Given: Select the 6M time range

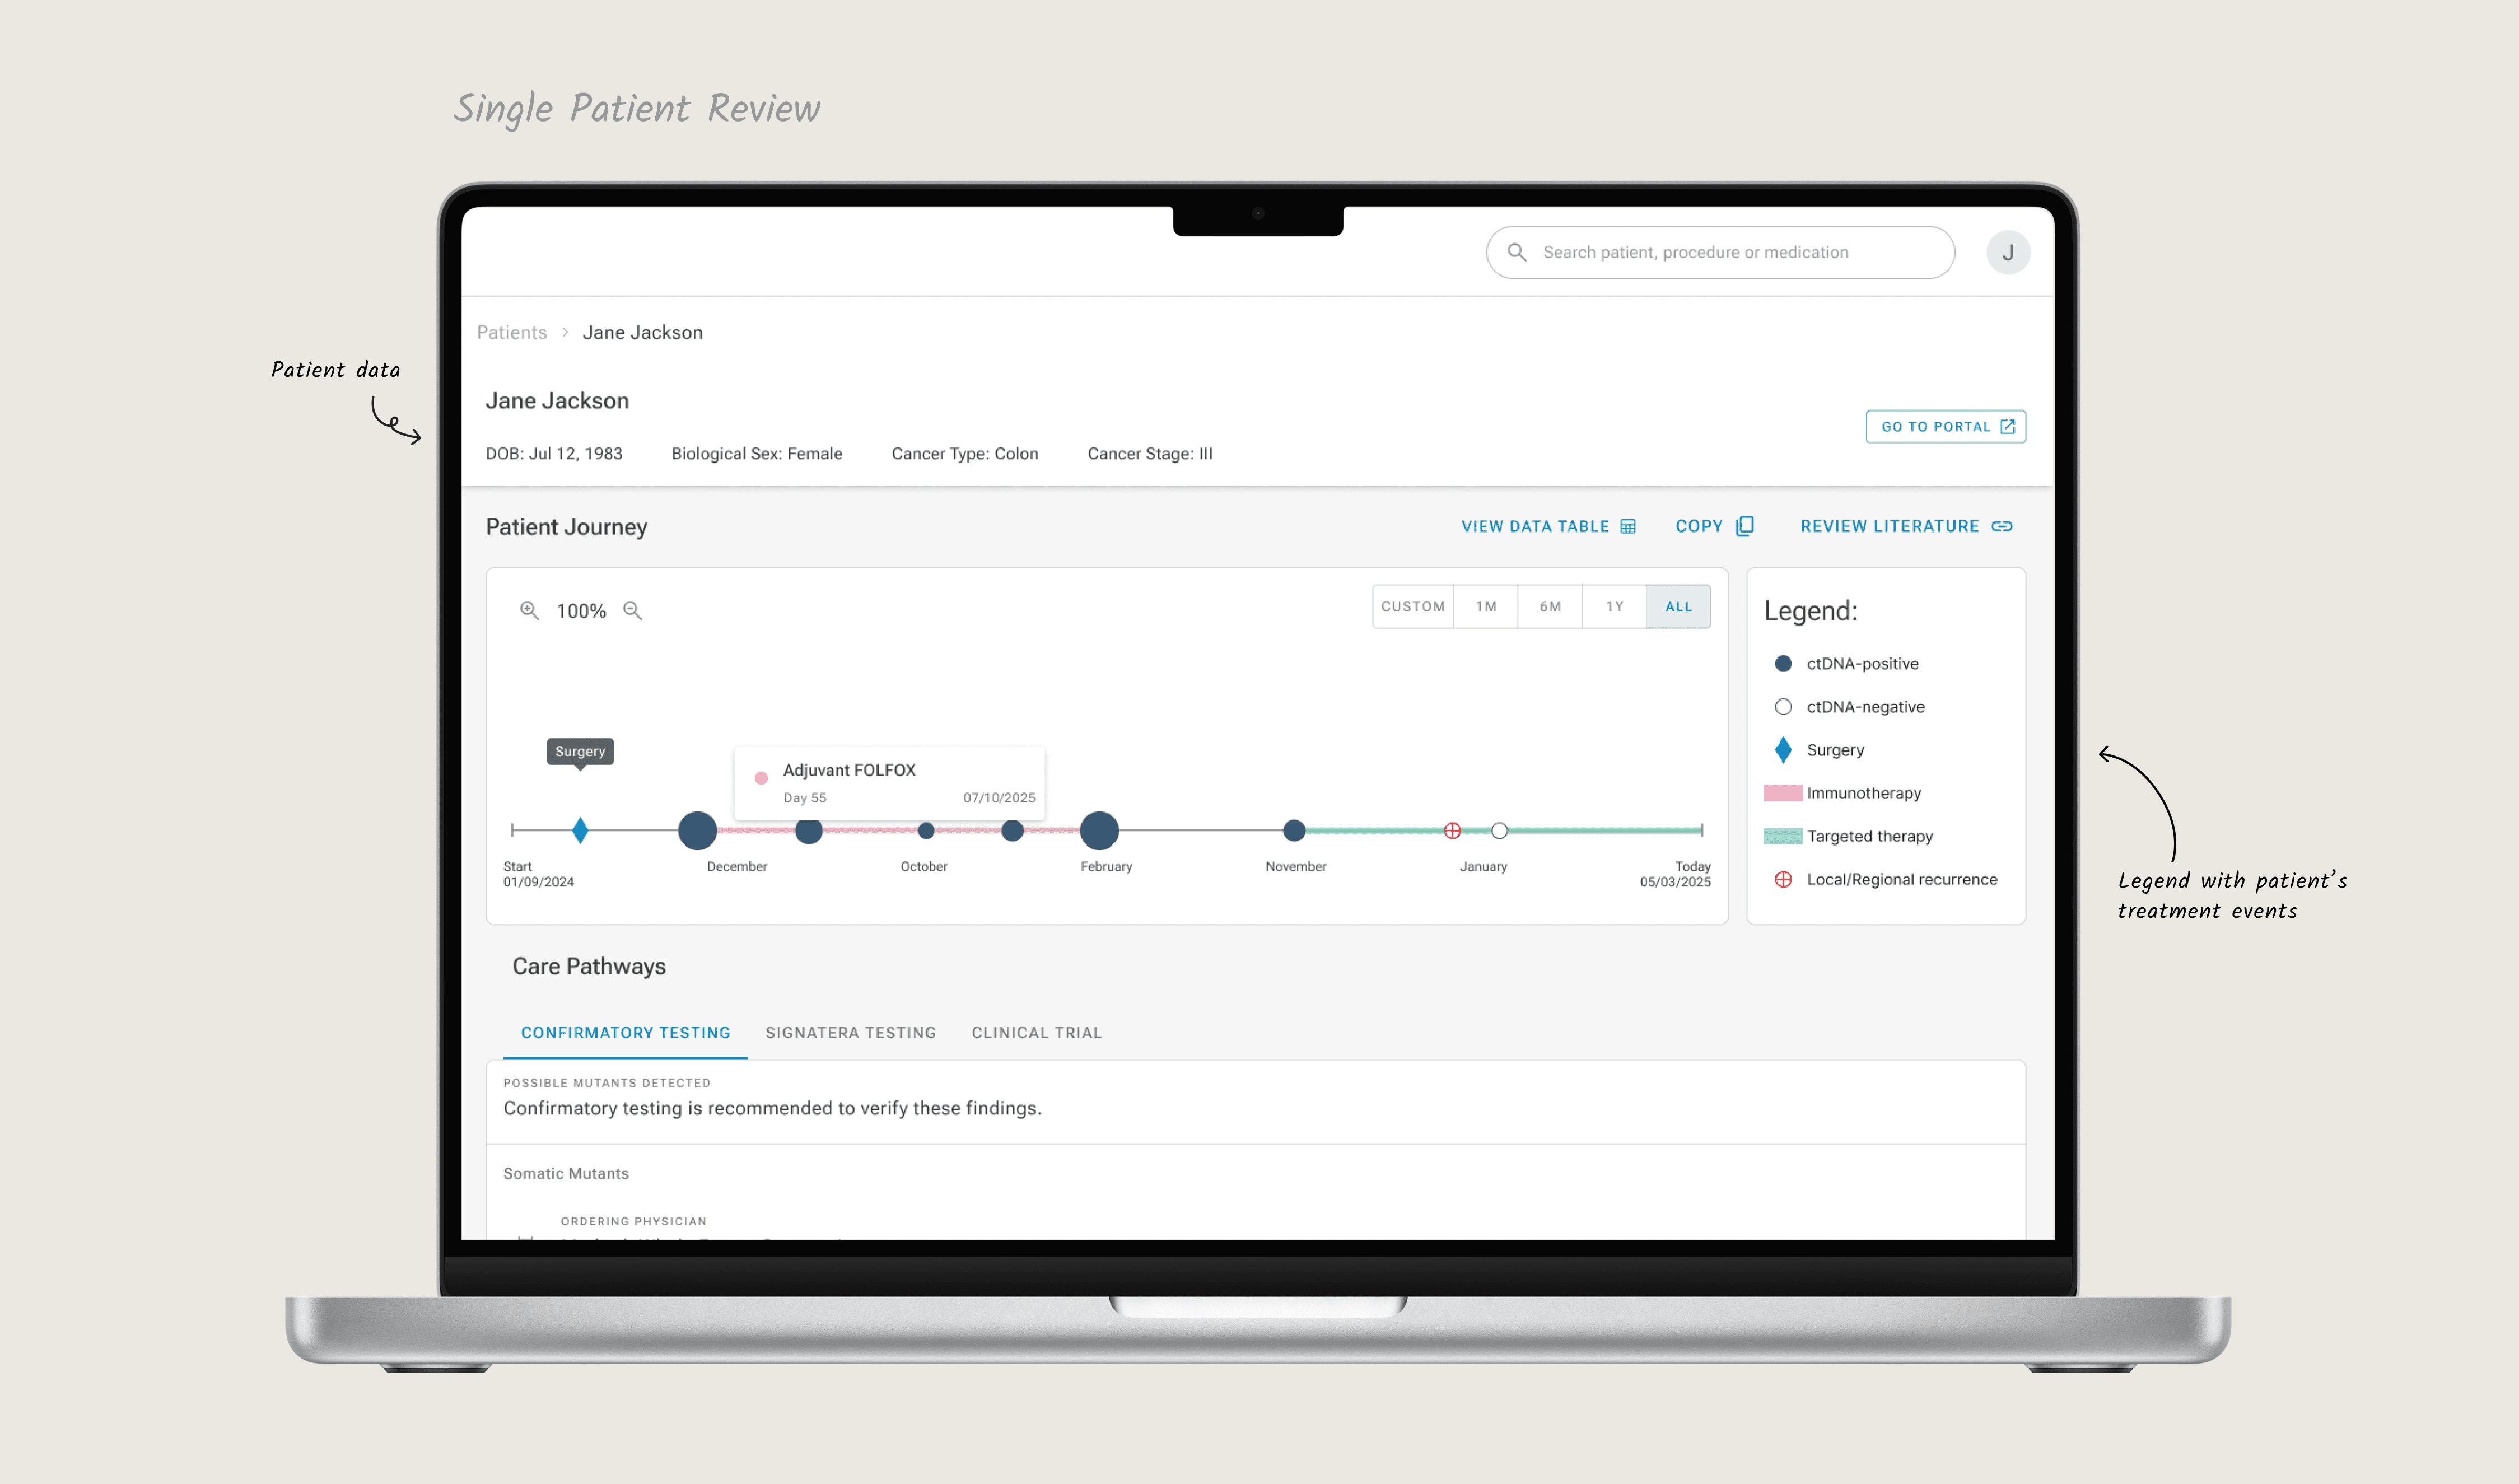Looking at the screenshot, I should click(x=1550, y=606).
